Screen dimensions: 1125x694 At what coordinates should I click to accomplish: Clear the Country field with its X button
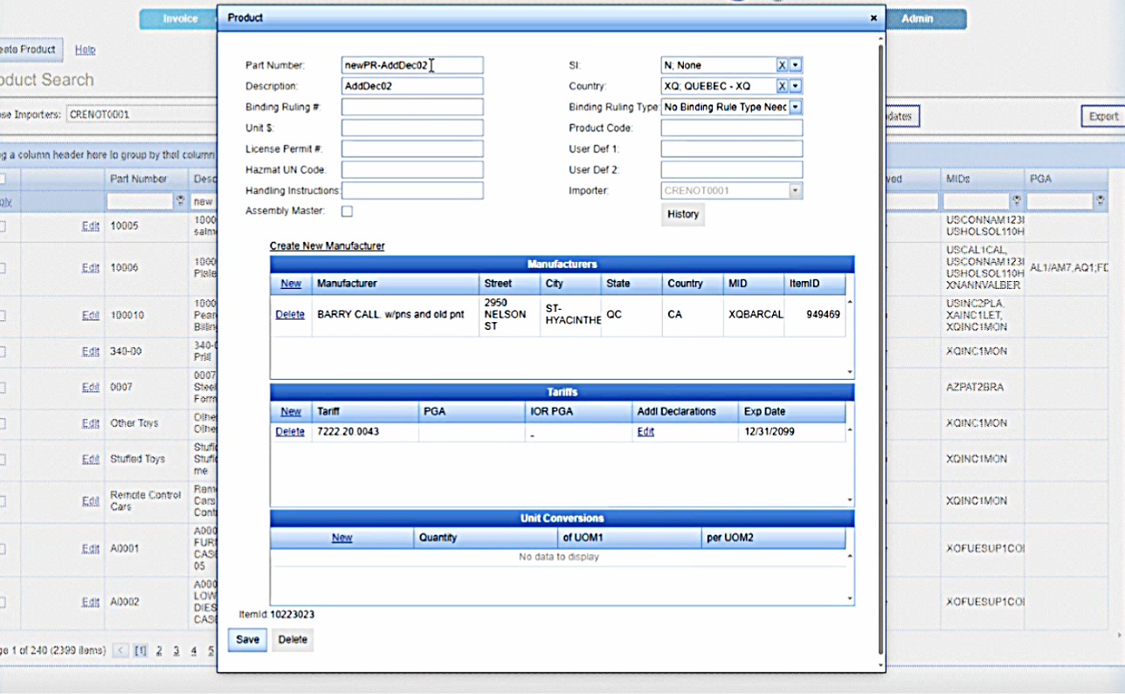[x=783, y=86]
